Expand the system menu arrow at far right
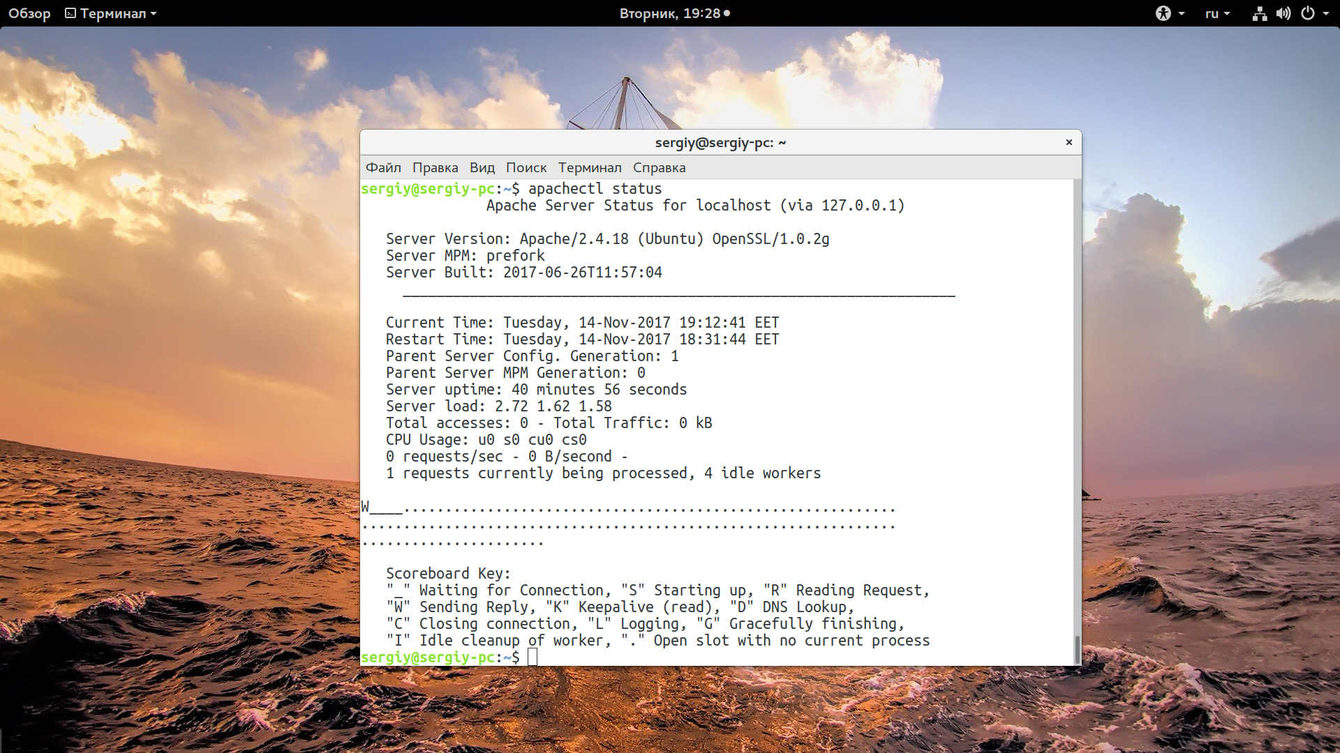The height and width of the screenshot is (753, 1340). pos(1326,13)
